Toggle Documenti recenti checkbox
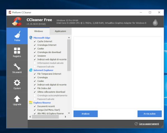Screen dimensions: 167x133 point(35,106)
